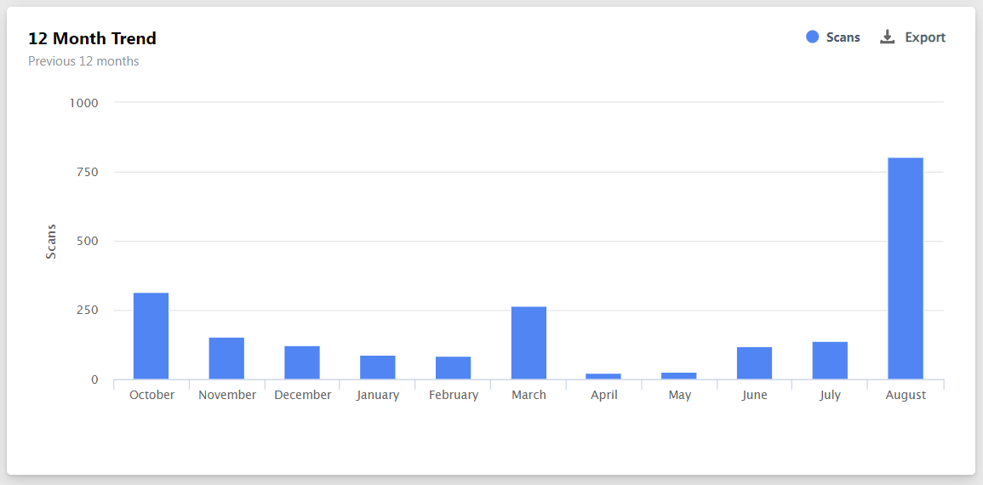The height and width of the screenshot is (485, 983).
Task: Click the blue Scans legend dot
Action: [812, 37]
